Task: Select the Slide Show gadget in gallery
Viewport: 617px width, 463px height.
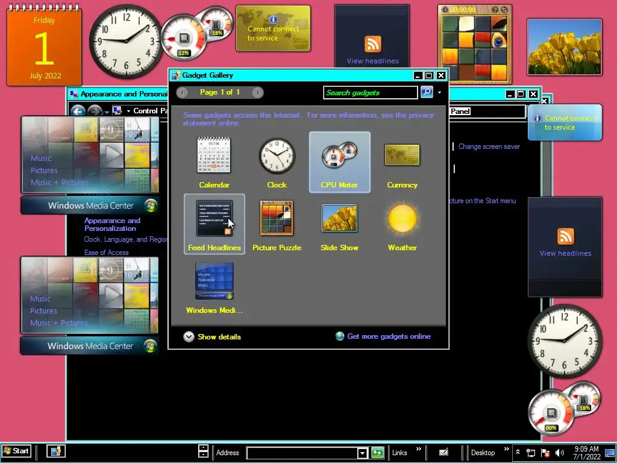Action: 340,224
